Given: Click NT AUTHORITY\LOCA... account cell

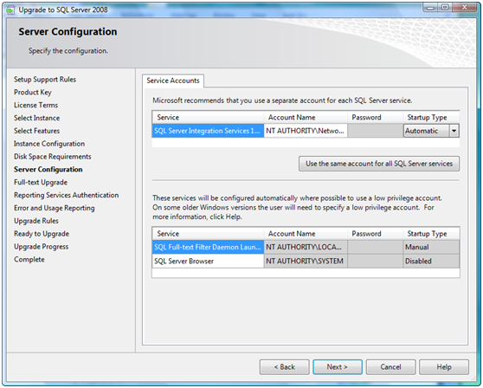Looking at the screenshot, I should [x=306, y=247].
